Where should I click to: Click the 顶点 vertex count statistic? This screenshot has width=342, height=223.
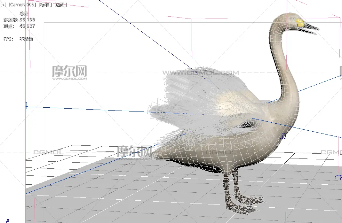click(19, 26)
